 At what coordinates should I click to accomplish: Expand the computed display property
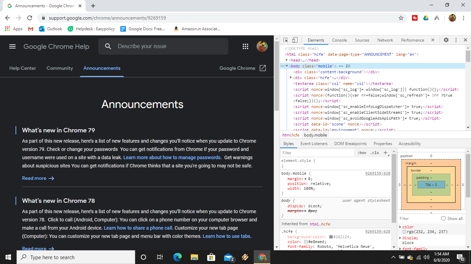[400, 238]
